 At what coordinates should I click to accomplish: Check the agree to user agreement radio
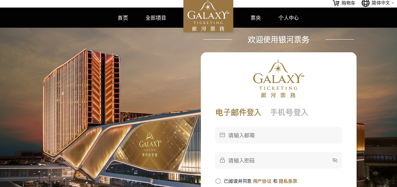218,181
